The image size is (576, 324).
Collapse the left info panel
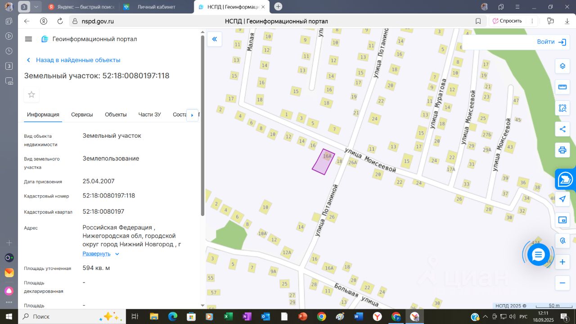tap(215, 39)
